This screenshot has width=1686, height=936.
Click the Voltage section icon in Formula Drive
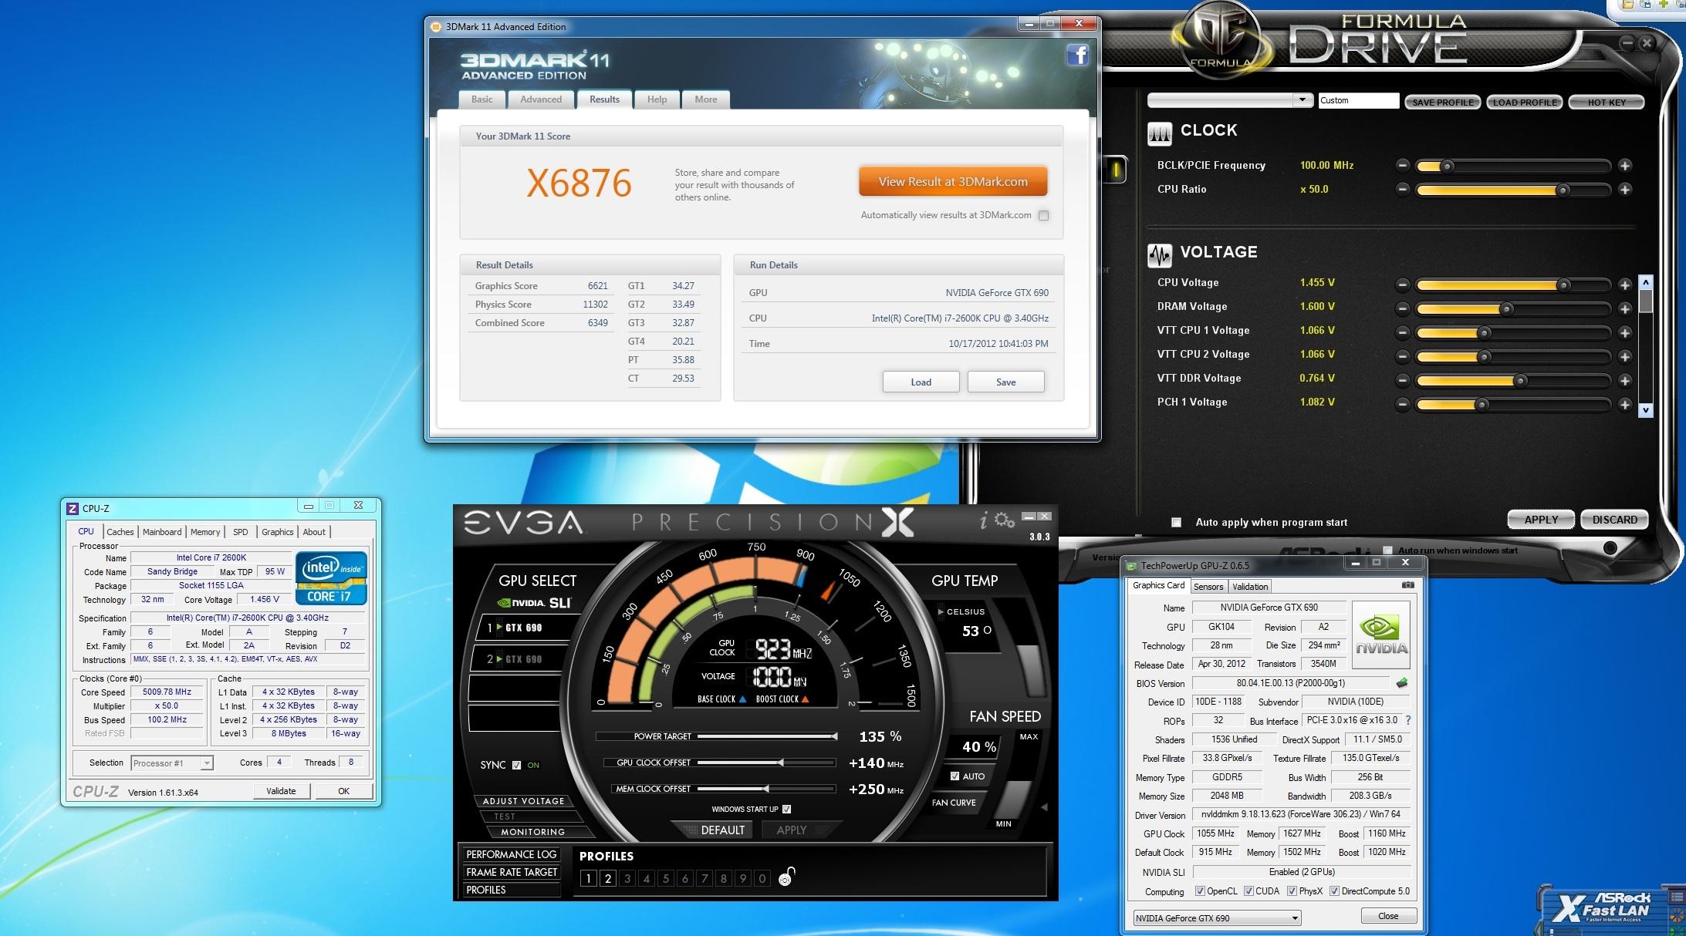pos(1160,255)
